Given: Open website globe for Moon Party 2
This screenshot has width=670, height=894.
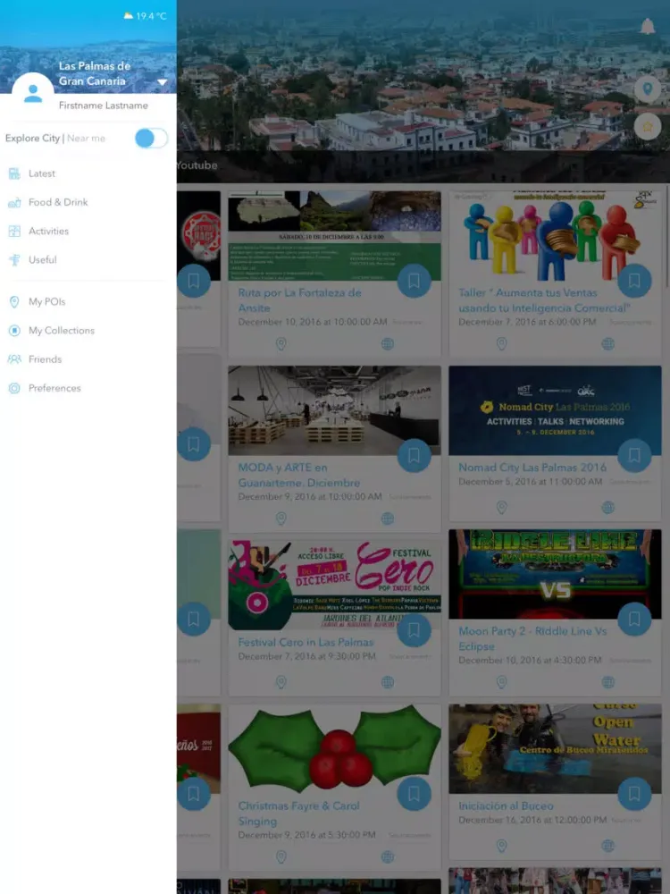Looking at the screenshot, I should pos(607,682).
